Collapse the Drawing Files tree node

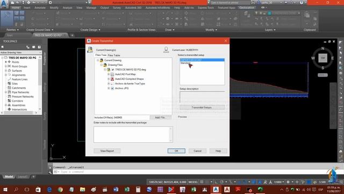pyautogui.click(x=102, y=65)
